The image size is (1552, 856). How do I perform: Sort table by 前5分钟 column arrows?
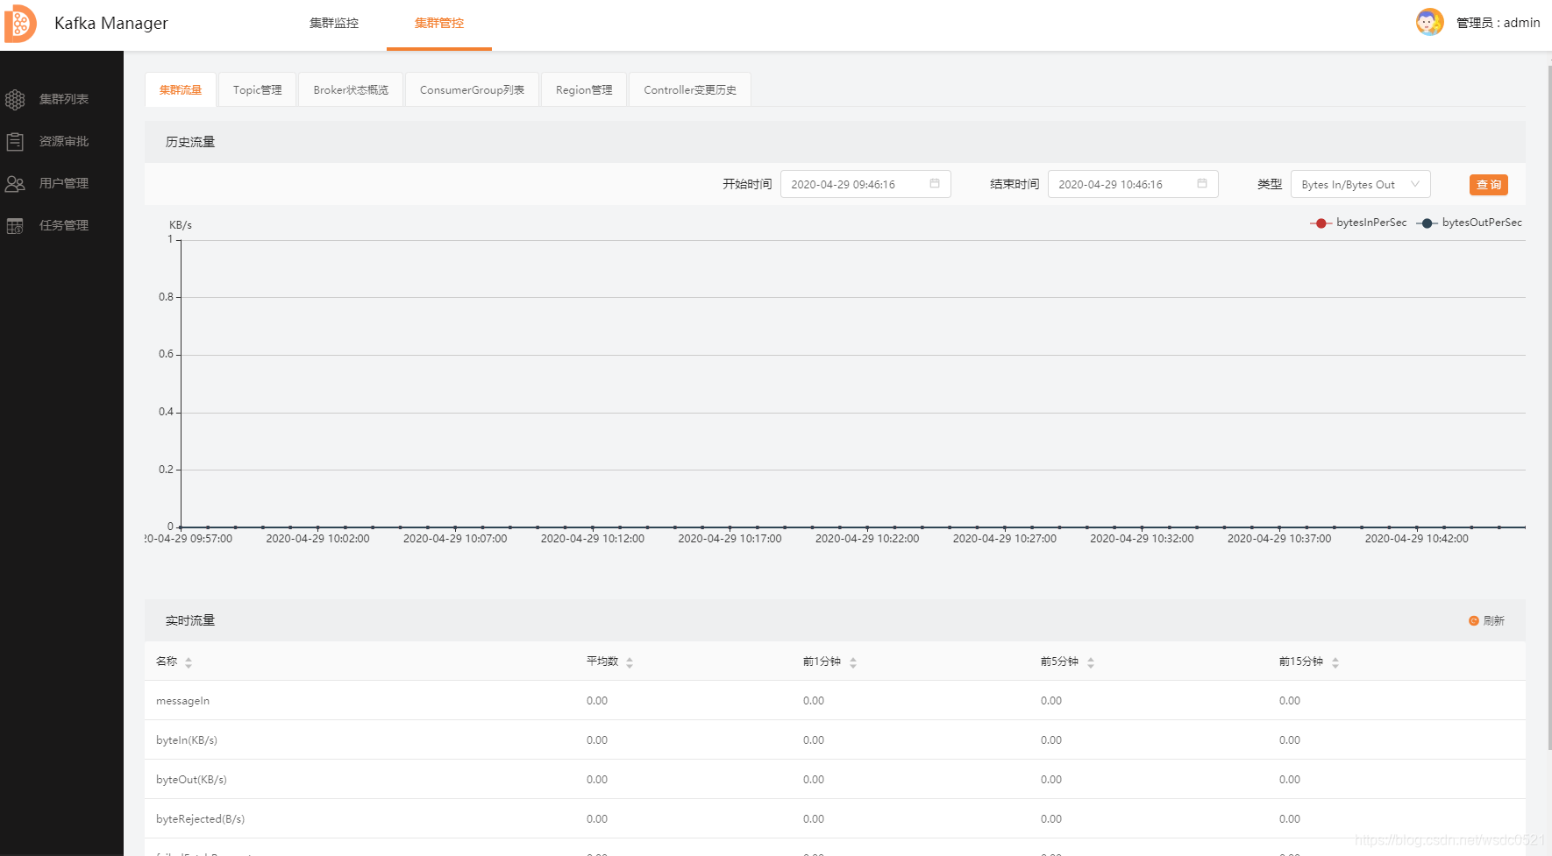(x=1091, y=662)
